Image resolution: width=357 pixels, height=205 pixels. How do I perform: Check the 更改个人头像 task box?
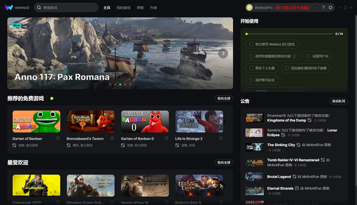[251, 68]
